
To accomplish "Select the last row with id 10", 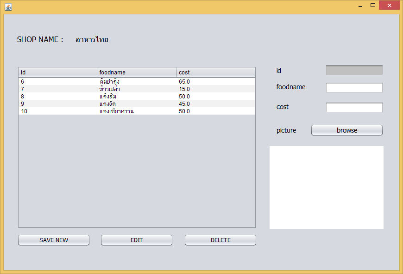I will (137, 111).
